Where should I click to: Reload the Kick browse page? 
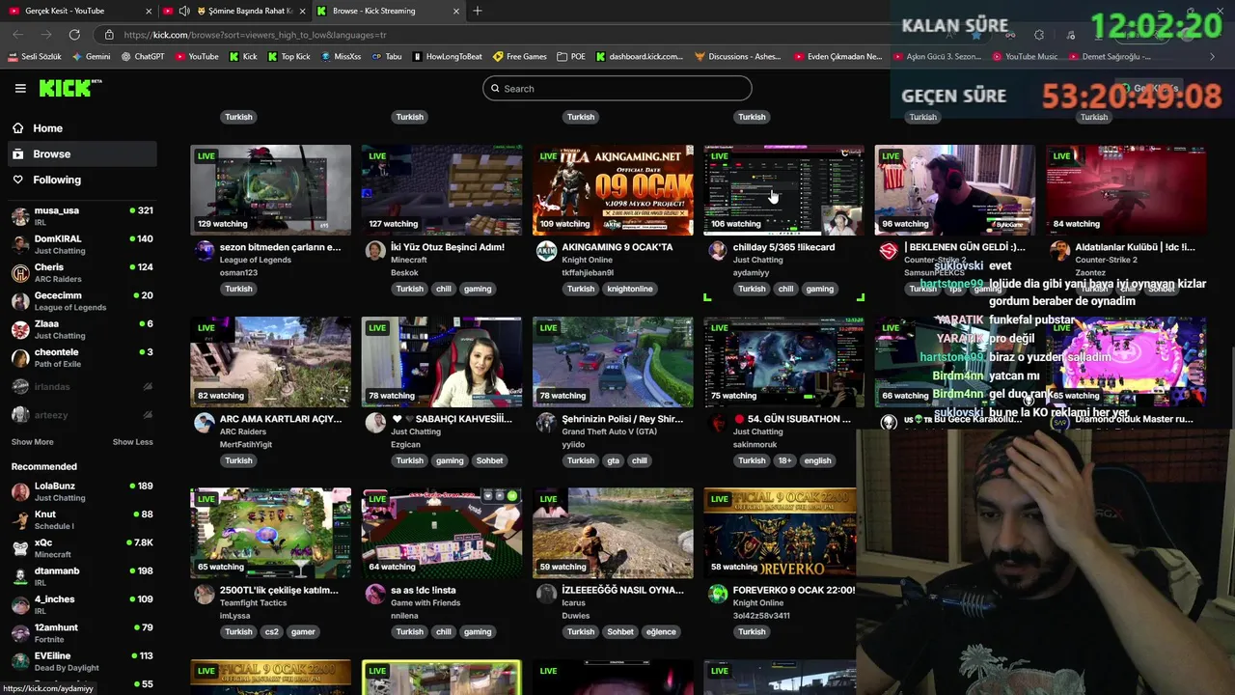[74, 35]
